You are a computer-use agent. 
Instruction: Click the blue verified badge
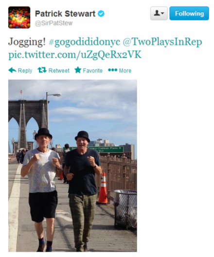click(x=101, y=14)
